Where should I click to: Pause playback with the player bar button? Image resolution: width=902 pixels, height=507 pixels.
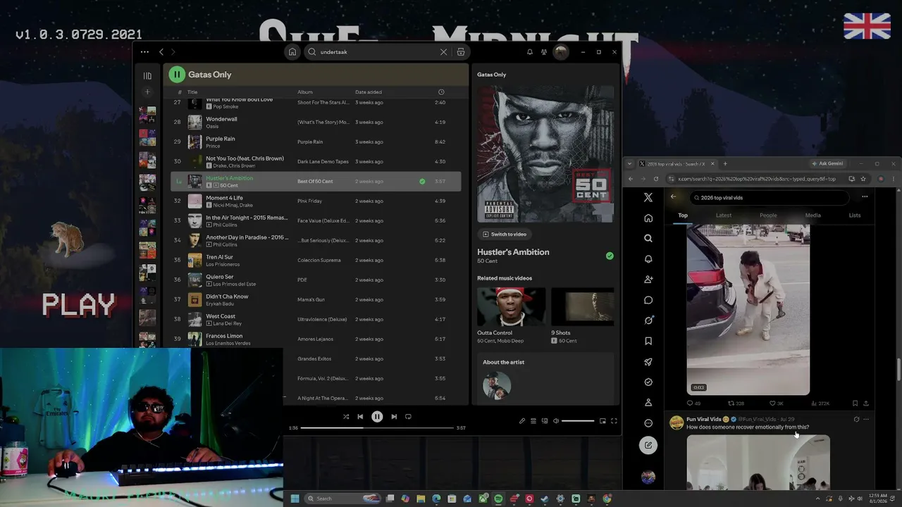377,417
